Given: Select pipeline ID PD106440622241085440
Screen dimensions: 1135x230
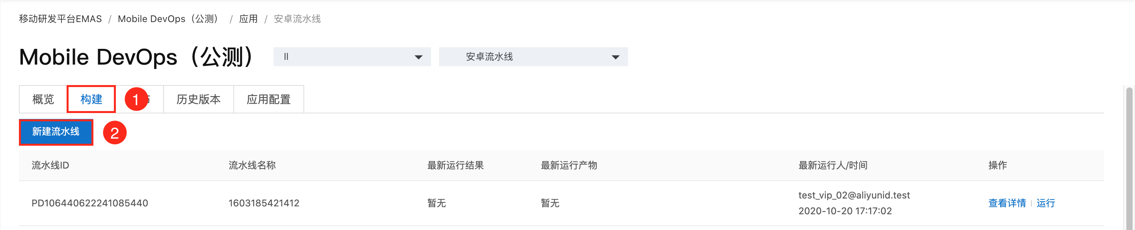Looking at the screenshot, I should coord(90,203).
